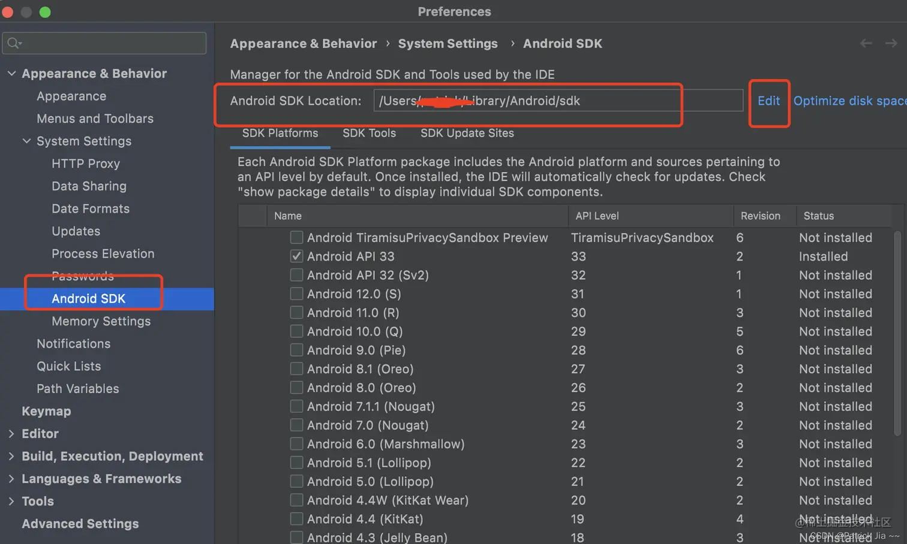Switch to the SDK Platforms tab
Screen dimensions: 907x544
[280, 133]
